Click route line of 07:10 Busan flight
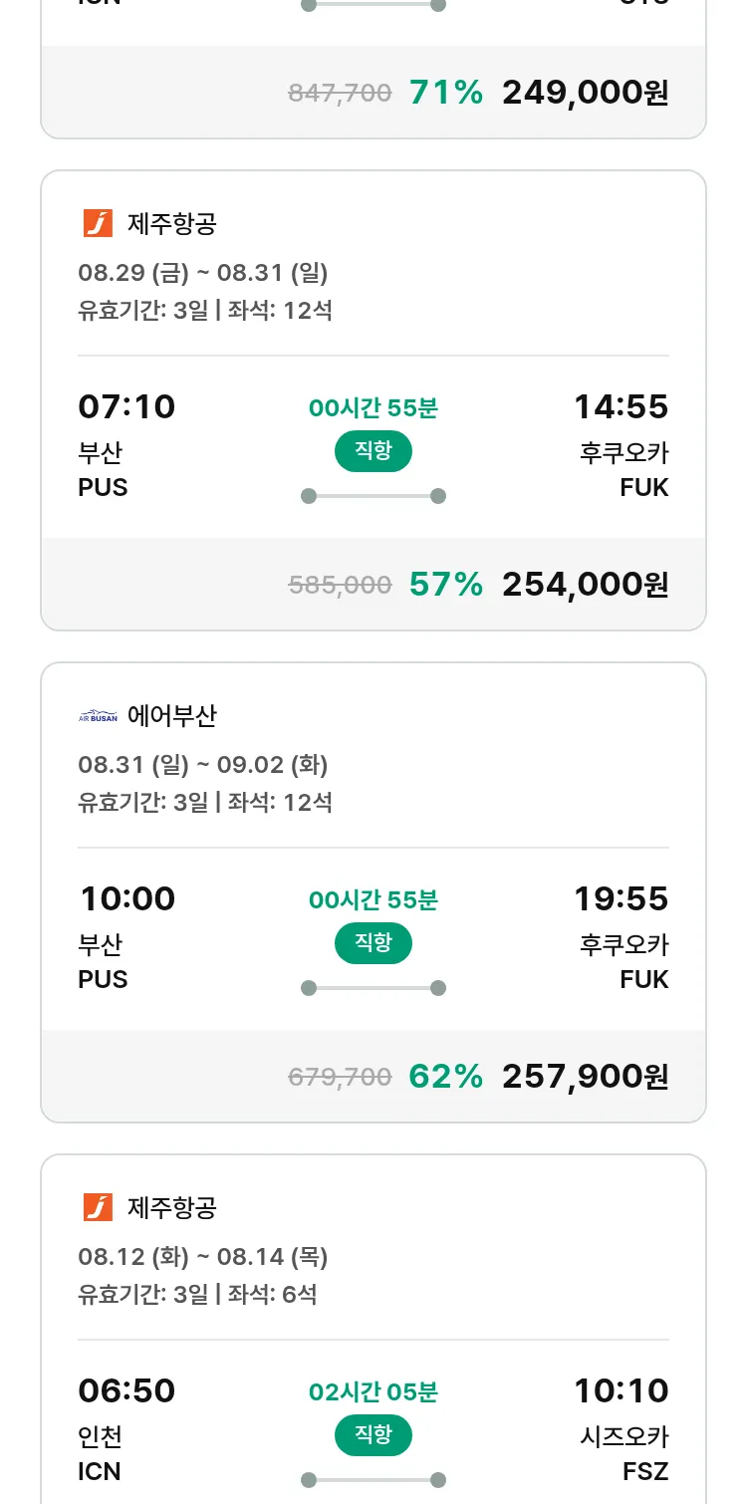The image size is (747, 1504). point(373,496)
